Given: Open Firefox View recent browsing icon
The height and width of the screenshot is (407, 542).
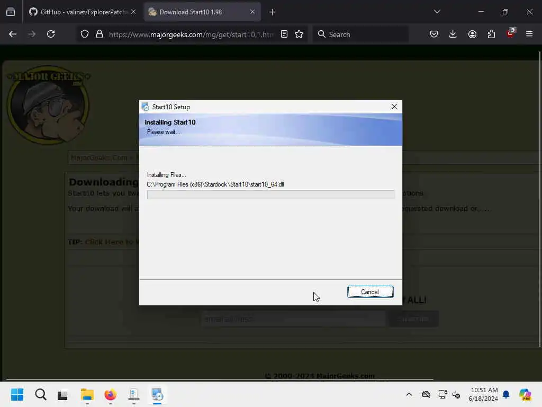Looking at the screenshot, I should tap(11, 12).
